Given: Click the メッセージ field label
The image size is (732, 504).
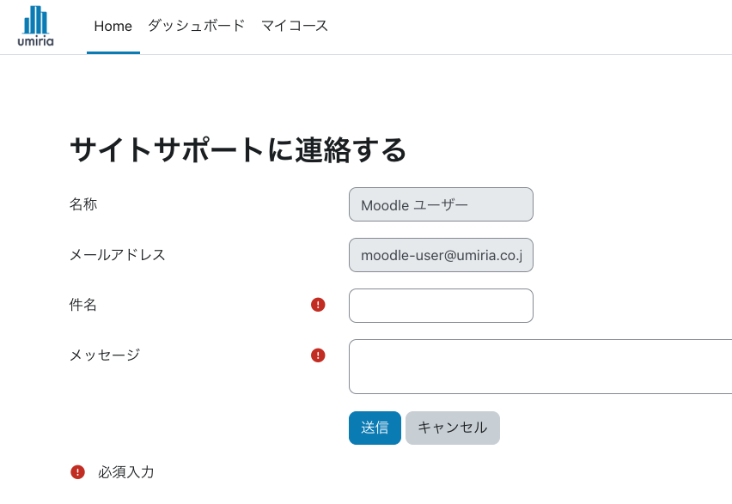Looking at the screenshot, I should pos(104,355).
